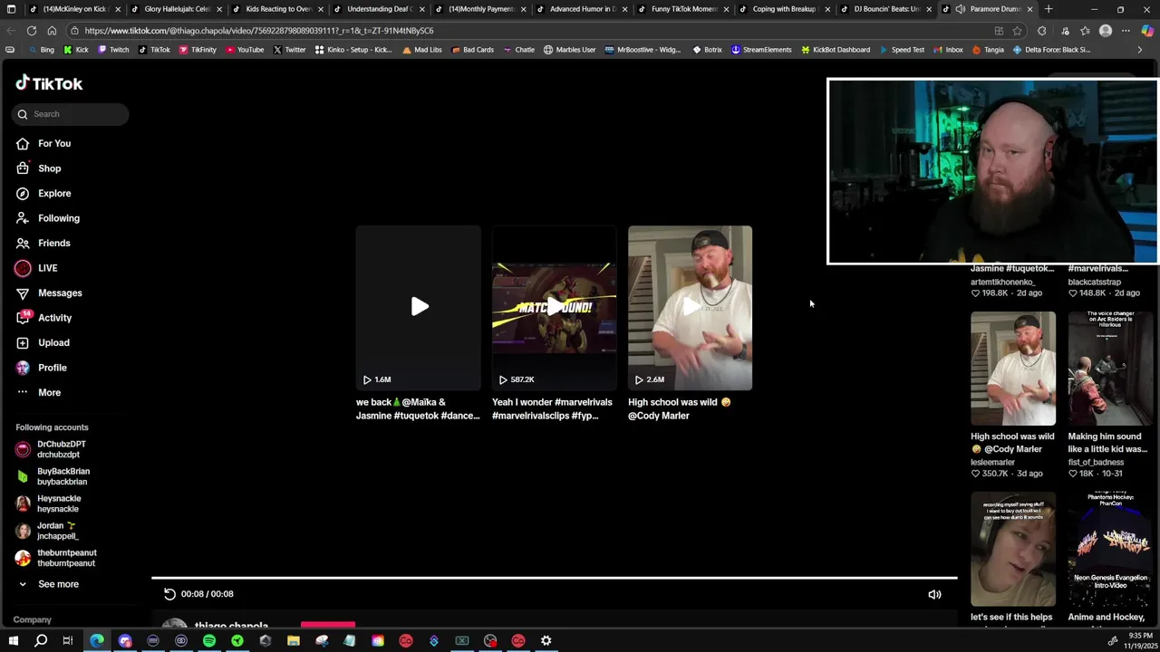Open the Speed Test bookmark
This screenshot has width=1160, height=652.
pyautogui.click(x=902, y=50)
